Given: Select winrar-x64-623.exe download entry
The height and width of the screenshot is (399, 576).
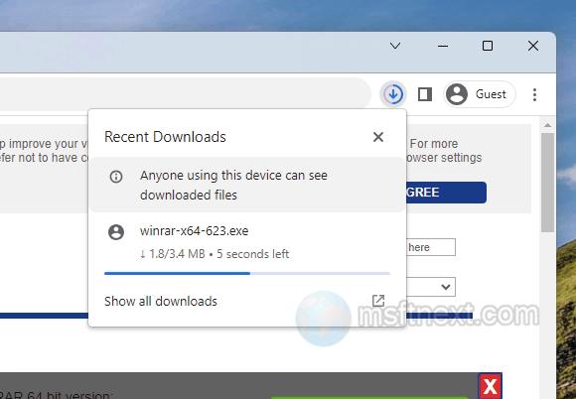Looking at the screenshot, I should point(247,242).
